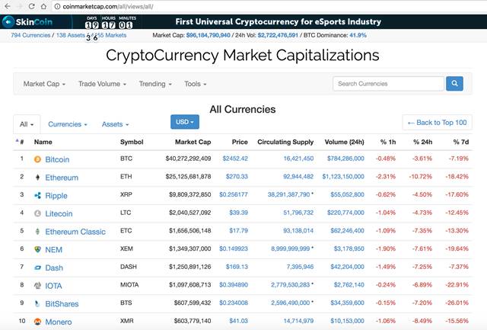Sort table by Market Cap column header
Image resolution: width=487 pixels, height=330 pixels.
(x=193, y=143)
